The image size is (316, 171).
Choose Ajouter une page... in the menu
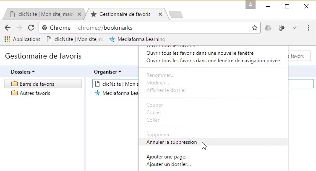pyautogui.click(x=167, y=157)
